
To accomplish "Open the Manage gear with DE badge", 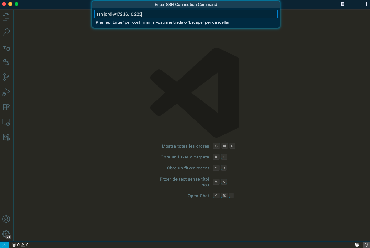I will point(6,234).
